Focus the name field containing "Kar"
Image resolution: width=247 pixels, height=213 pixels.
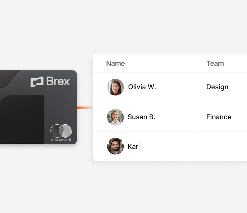tap(133, 146)
